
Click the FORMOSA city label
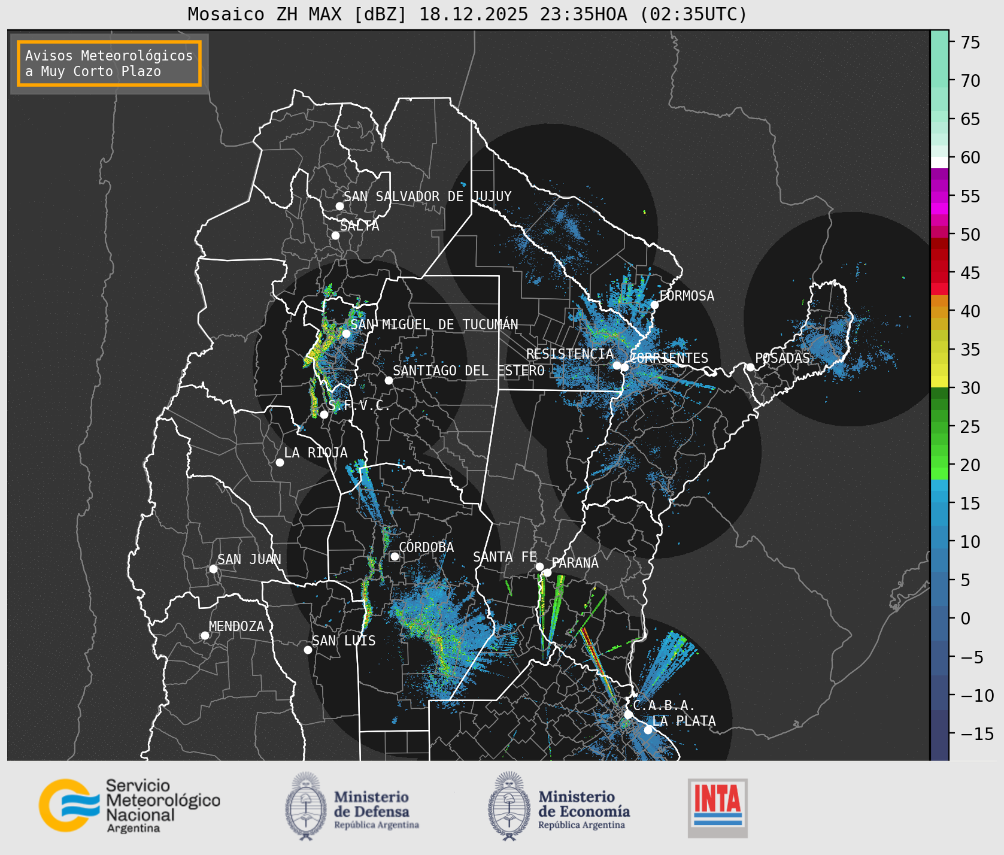(687, 296)
